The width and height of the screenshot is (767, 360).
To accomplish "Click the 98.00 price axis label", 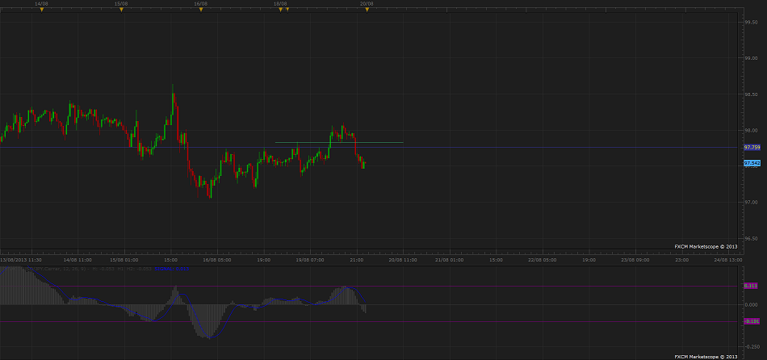I will pyautogui.click(x=751, y=130).
